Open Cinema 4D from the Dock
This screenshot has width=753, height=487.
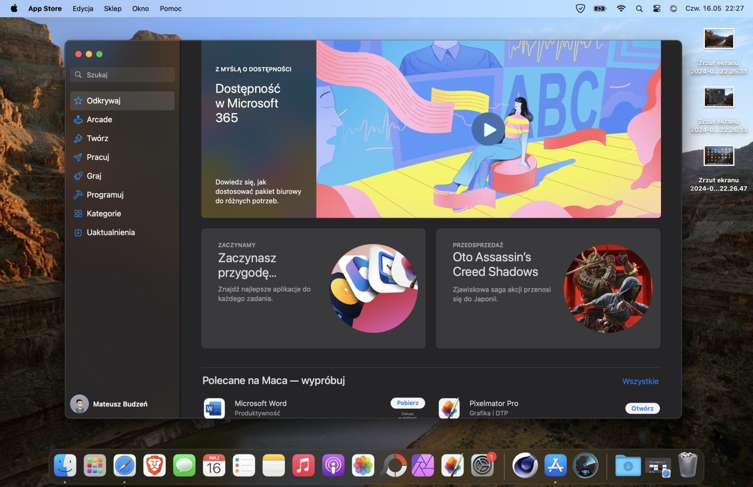525,465
